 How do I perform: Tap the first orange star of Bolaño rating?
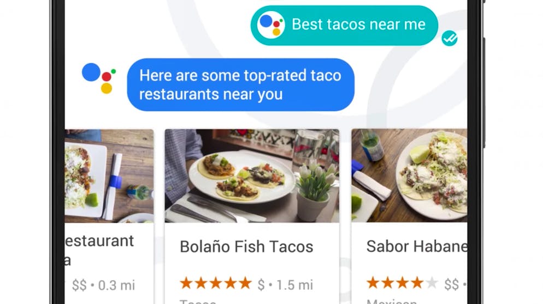click(x=186, y=283)
